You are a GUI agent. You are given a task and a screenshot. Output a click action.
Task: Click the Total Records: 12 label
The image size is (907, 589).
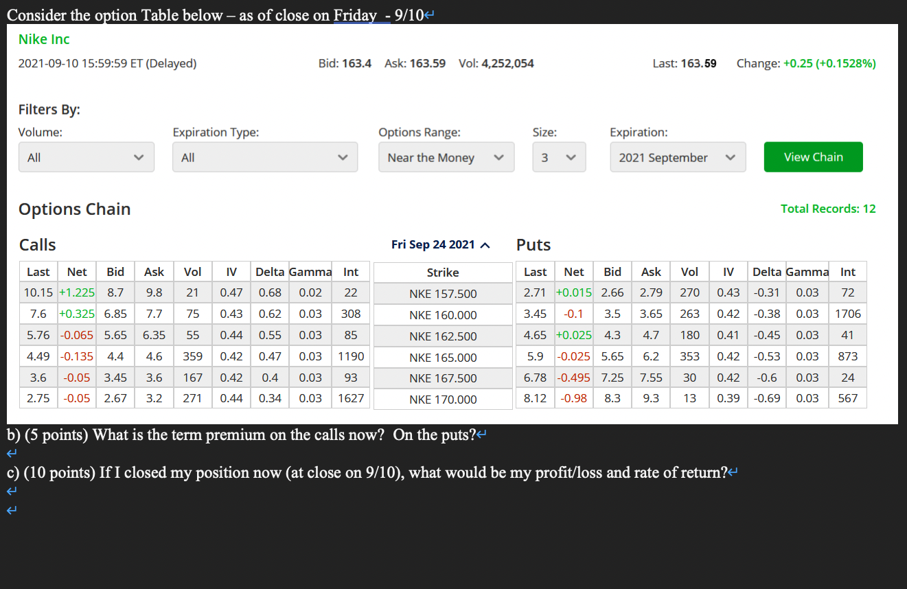828,209
